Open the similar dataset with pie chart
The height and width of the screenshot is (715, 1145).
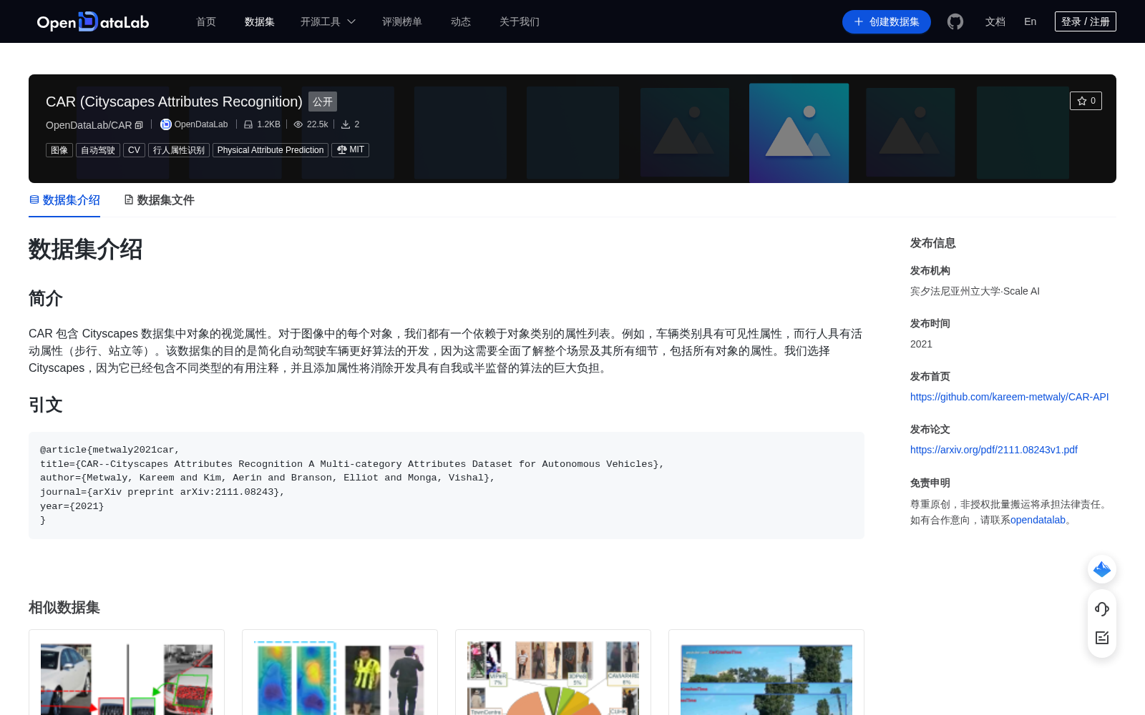pyautogui.click(x=553, y=679)
